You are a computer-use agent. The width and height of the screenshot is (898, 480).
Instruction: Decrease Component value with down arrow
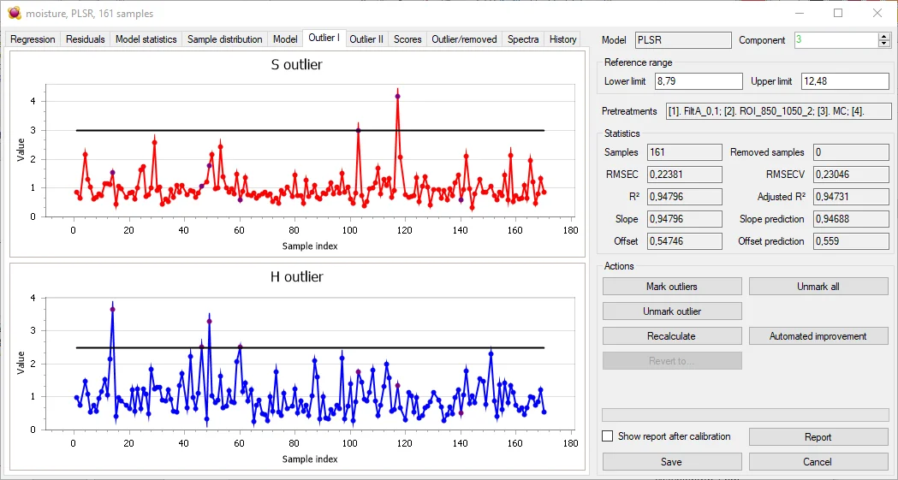(884, 44)
